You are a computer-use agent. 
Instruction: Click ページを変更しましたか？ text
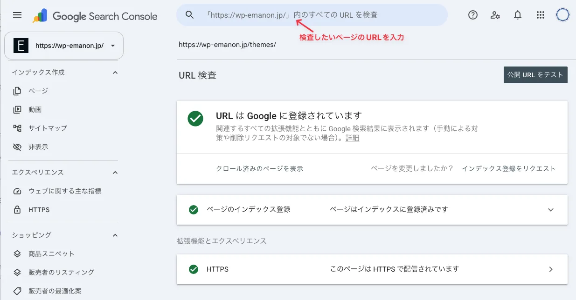(412, 169)
